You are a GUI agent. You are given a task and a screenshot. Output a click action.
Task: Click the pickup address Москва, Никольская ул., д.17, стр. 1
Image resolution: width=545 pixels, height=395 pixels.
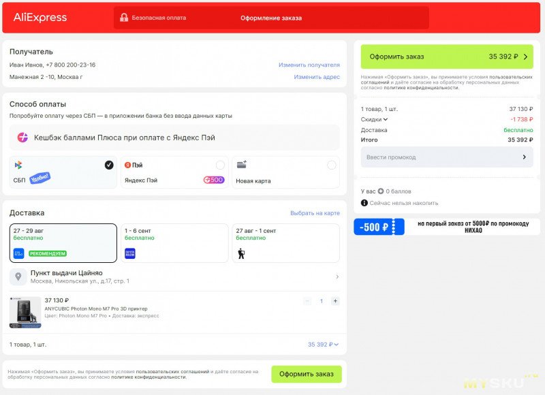pos(80,281)
